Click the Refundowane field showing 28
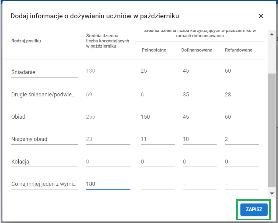The height and width of the screenshot is (223, 278). [241, 95]
